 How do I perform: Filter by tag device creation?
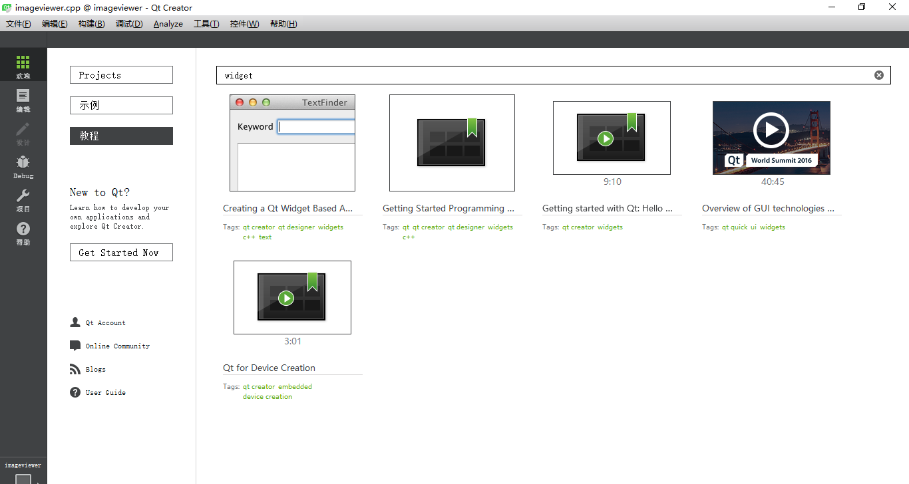(268, 397)
